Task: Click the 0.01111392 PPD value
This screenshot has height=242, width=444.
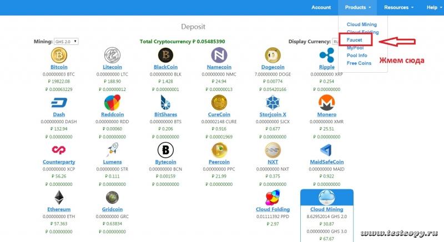Action: coord(273,216)
